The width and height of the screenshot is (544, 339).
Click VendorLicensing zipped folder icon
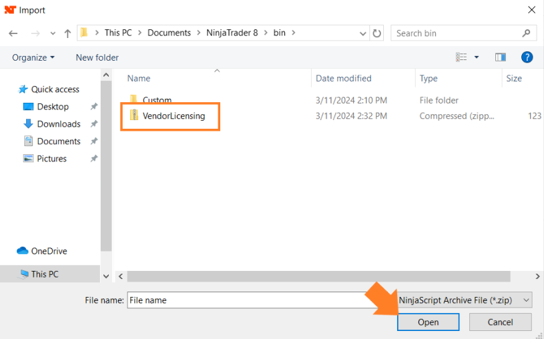[134, 115]
